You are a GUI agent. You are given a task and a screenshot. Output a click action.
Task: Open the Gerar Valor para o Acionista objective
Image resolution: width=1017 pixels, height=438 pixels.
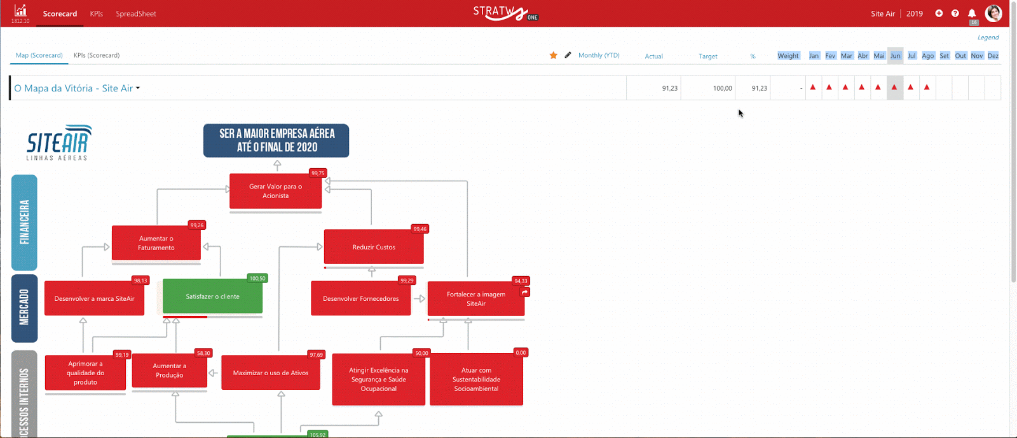[x=275, y=191]
